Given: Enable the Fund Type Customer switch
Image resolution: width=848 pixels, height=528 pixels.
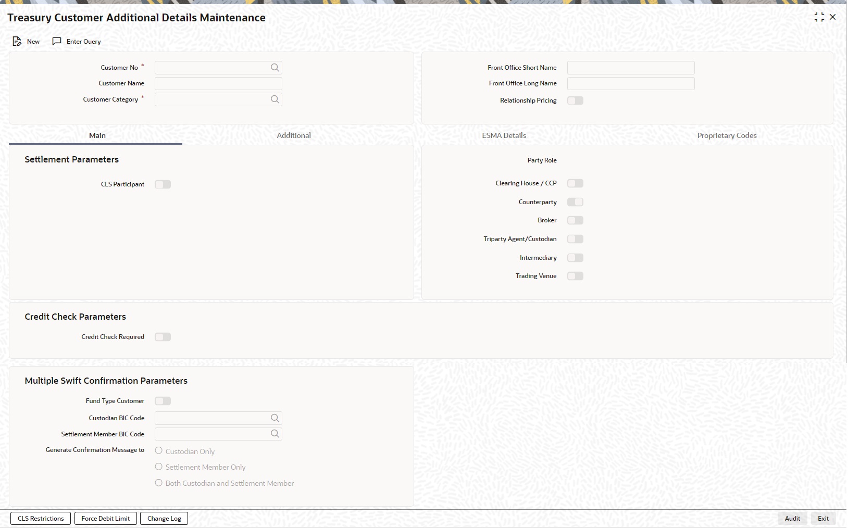Looking at the screenshot, I should coord(163,401).
